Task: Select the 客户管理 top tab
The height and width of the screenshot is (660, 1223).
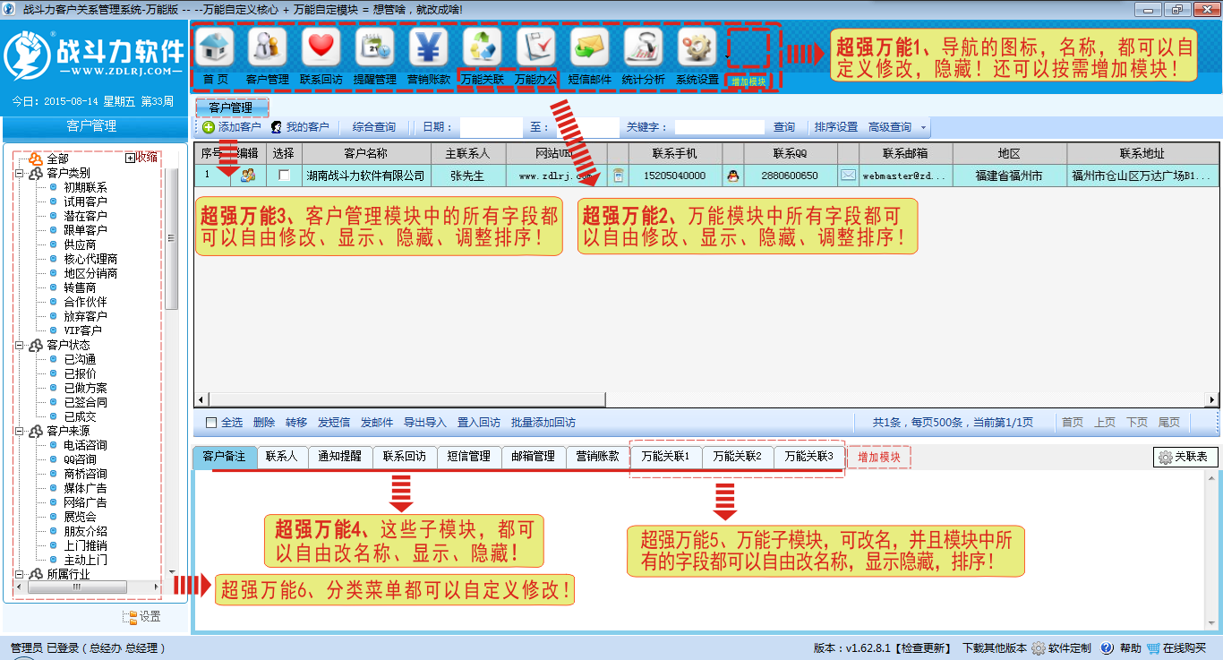Action: (x=231, y=107)
